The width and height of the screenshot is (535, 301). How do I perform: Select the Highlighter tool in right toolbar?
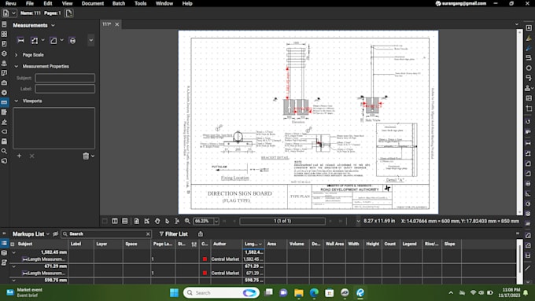pos(529,39)
